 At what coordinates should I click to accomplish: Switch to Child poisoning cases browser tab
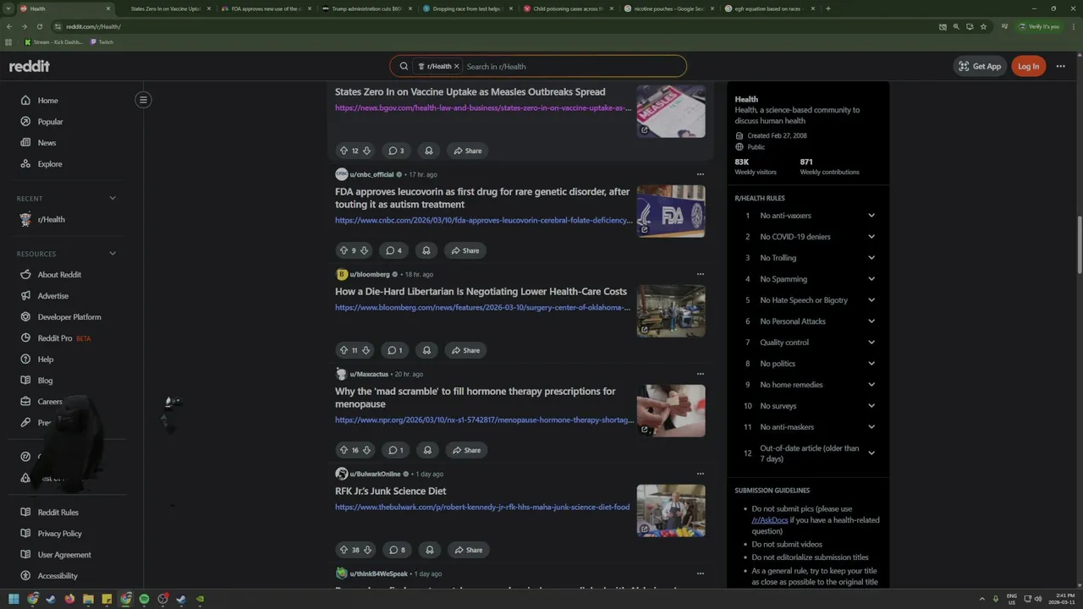(568, 8)
